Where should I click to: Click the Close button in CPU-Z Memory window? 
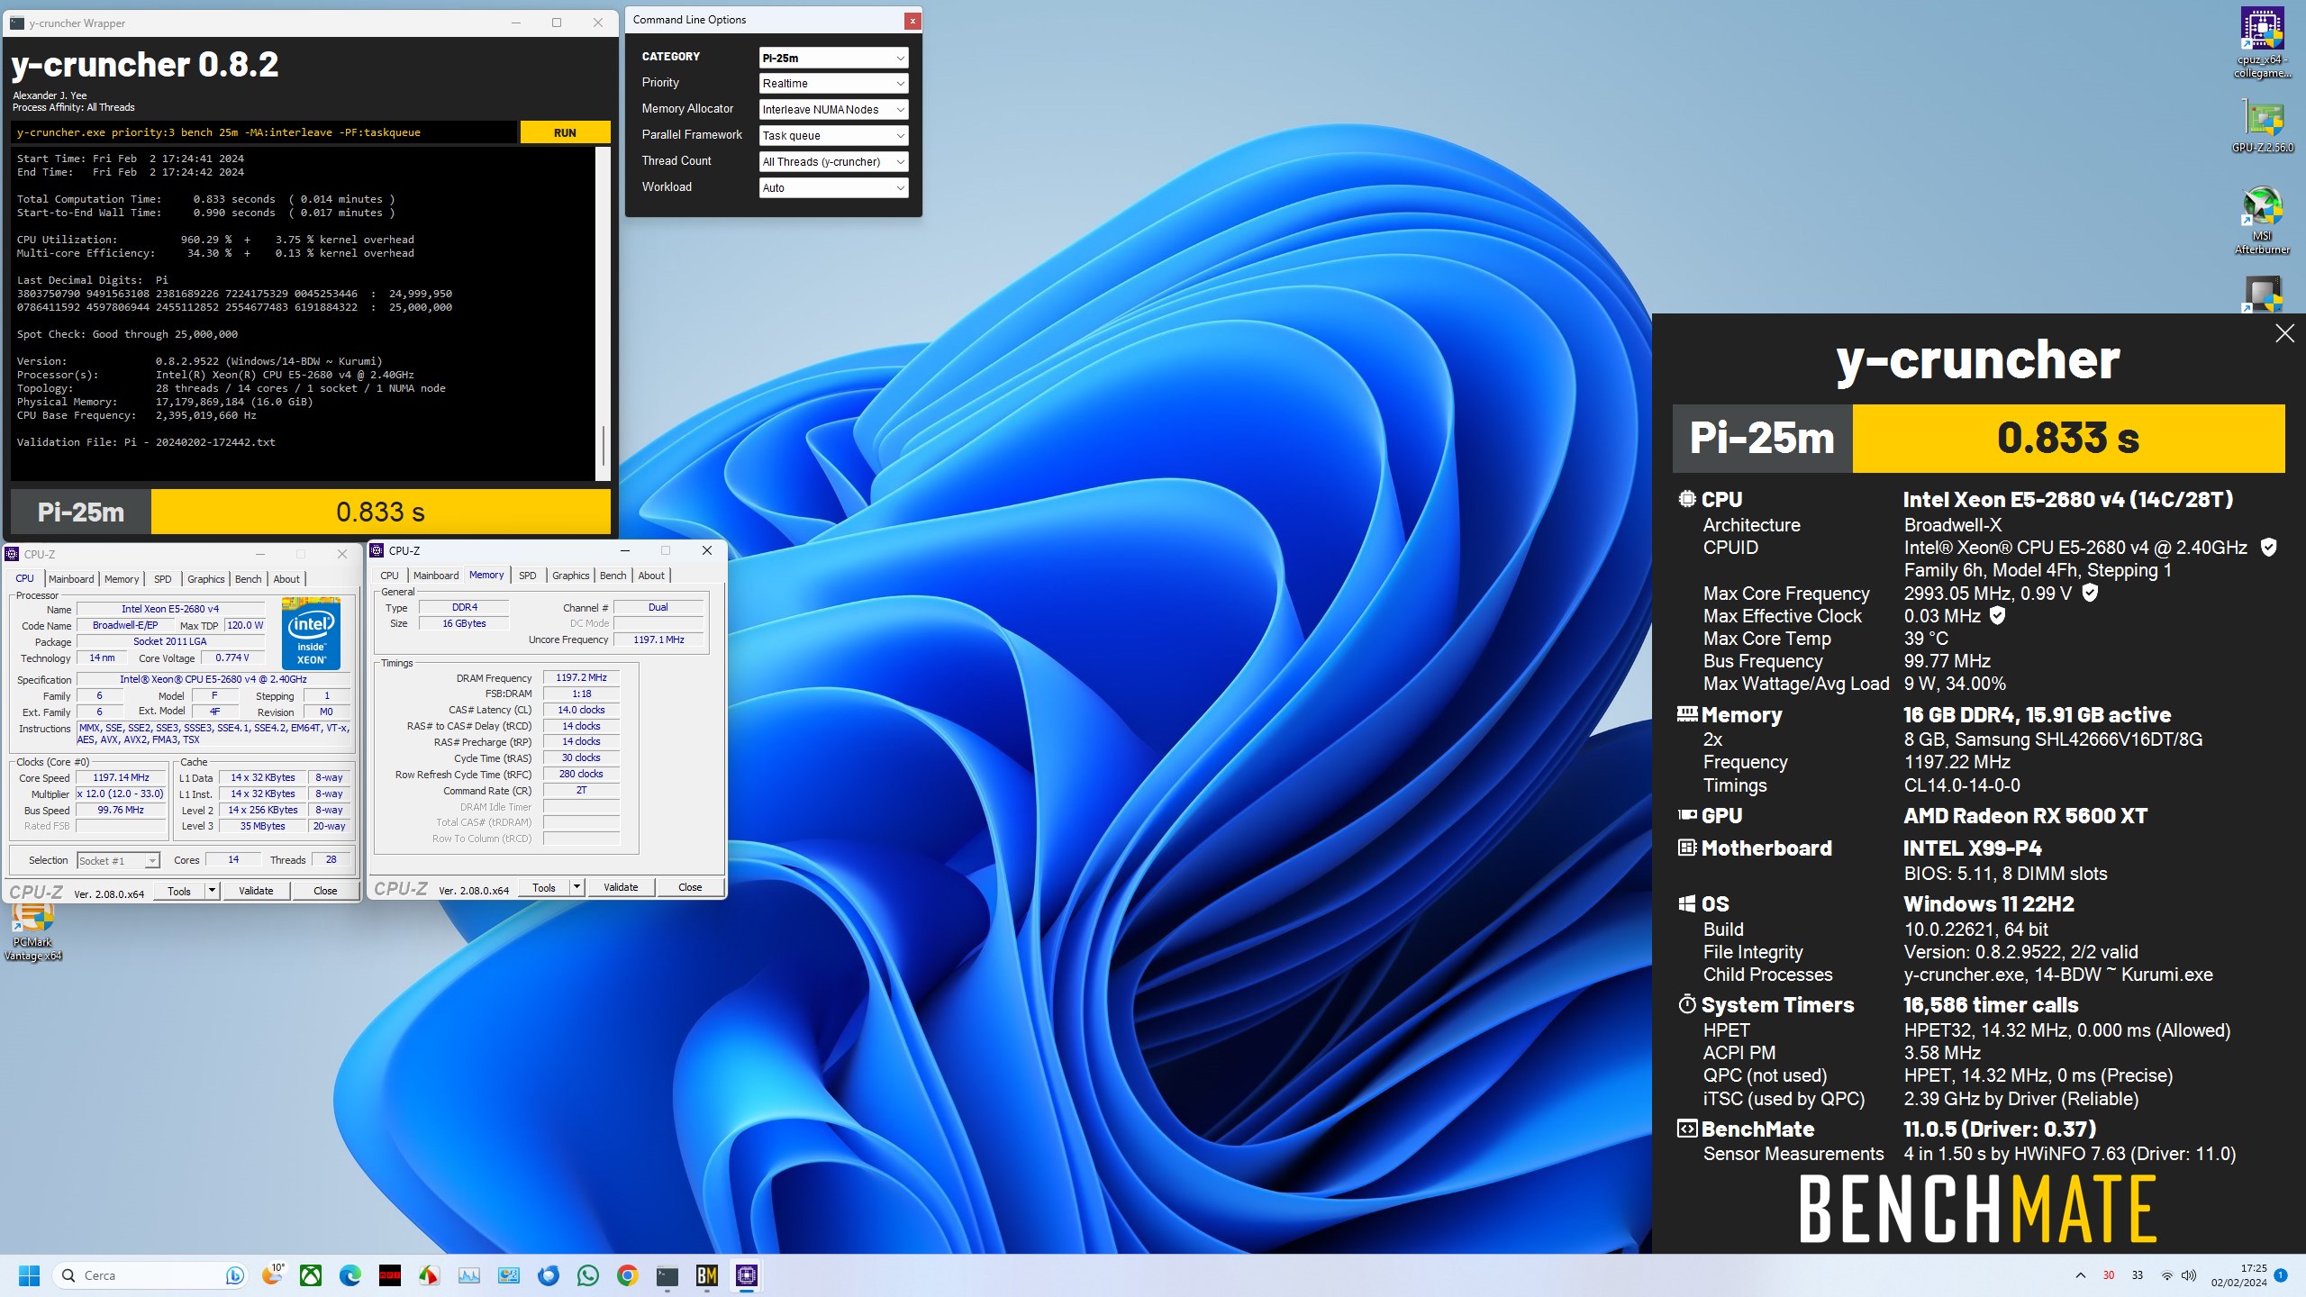point(690,887)
